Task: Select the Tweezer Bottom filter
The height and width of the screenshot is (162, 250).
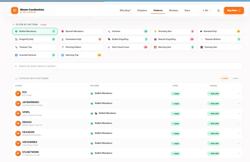Action: pos(220,39)
